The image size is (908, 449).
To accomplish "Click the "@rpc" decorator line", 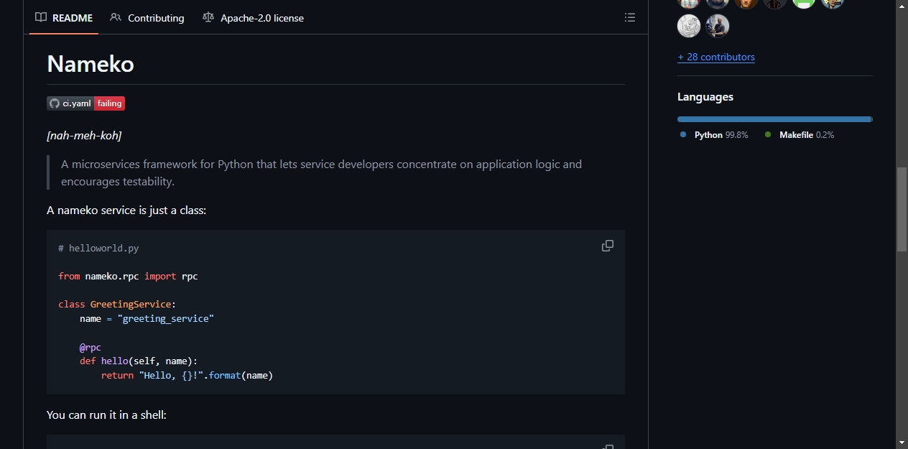I will tap(91, 347).
